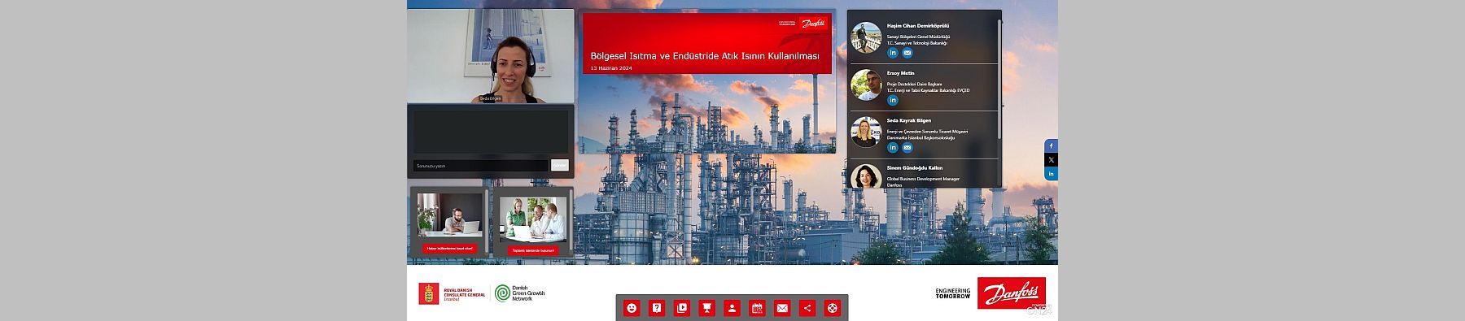Click the name 'Sinem Gündoğdu Kalkın'
The image size is (1465, 321).
pos(915,167)
